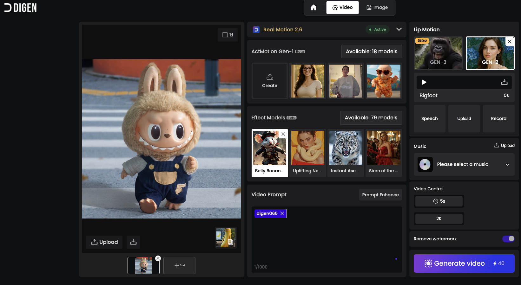Remove the digen065 prompt tag
Image resolution: width=521 pixels, height=285 pixels.
point(282,213)
